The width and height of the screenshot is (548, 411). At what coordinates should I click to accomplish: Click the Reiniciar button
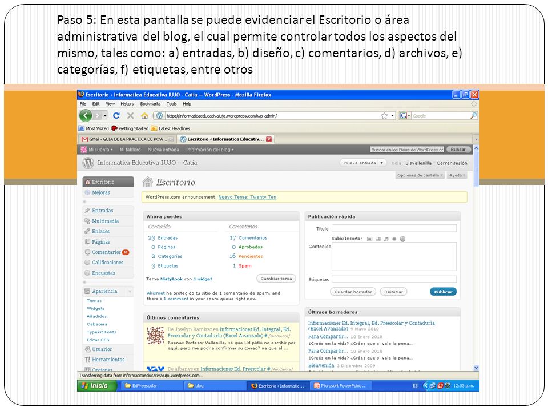pos(393,292)
